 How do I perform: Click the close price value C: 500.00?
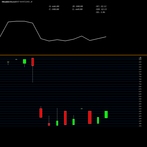pyautogui.click(x=54, y=9)
